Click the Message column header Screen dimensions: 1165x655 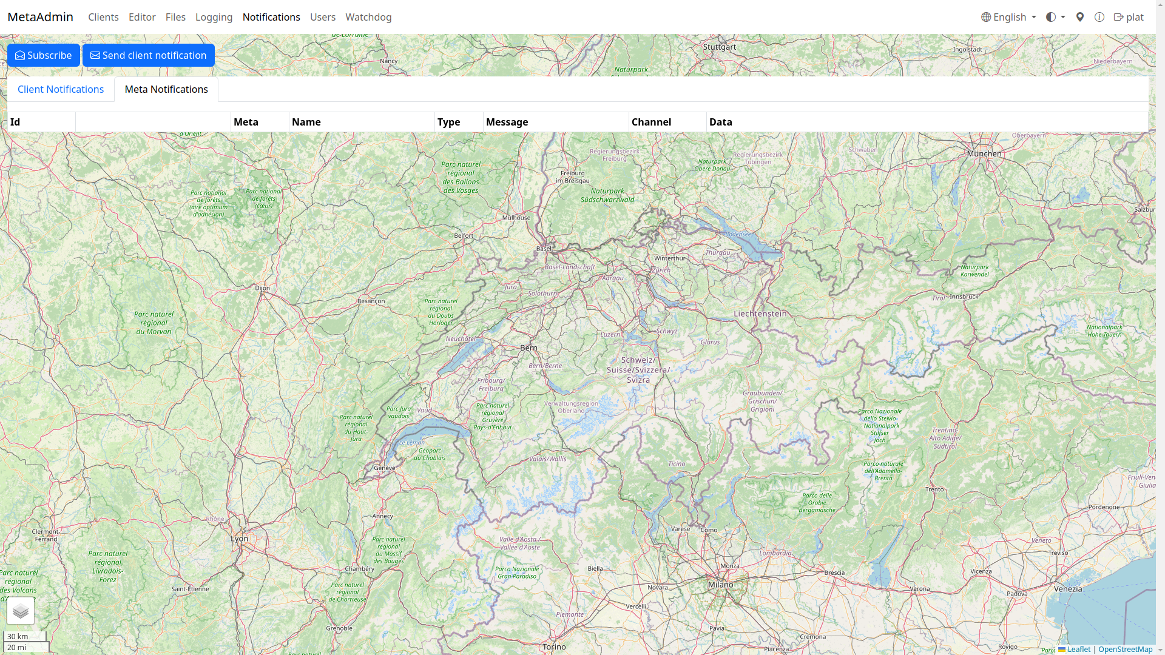tap(507, 122)
